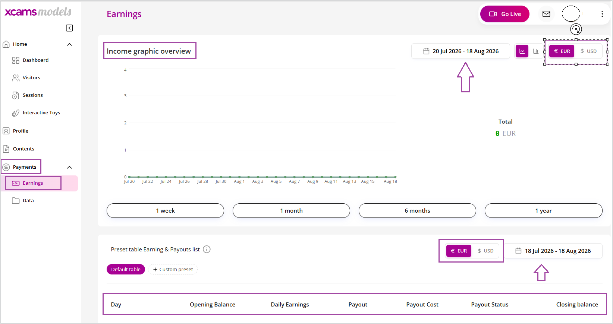The width and height of the screenshot is (613, 324).
Task: Click the Total 0 EUR value
Action: coord(506,133)
